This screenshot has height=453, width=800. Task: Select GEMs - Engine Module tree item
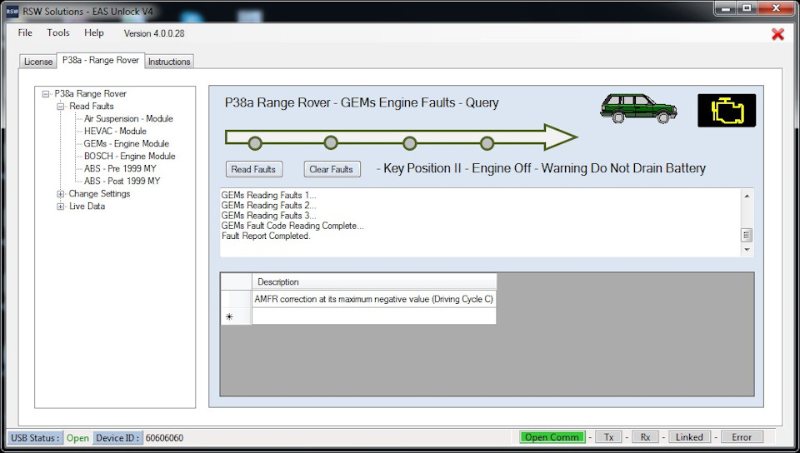pyautogui.click(x=127, y=144)
